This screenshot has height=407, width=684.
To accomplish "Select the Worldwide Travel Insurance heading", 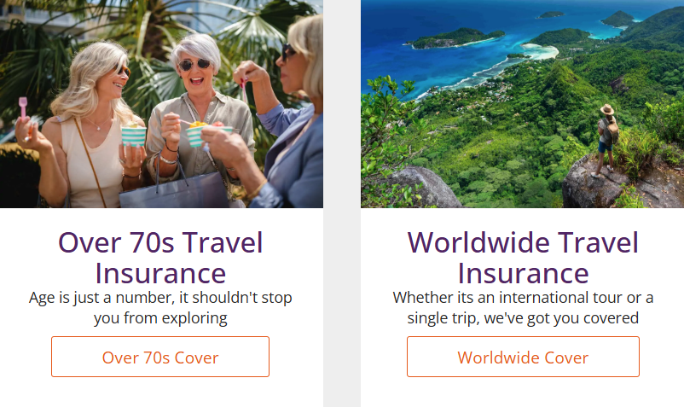I will 523,258.
